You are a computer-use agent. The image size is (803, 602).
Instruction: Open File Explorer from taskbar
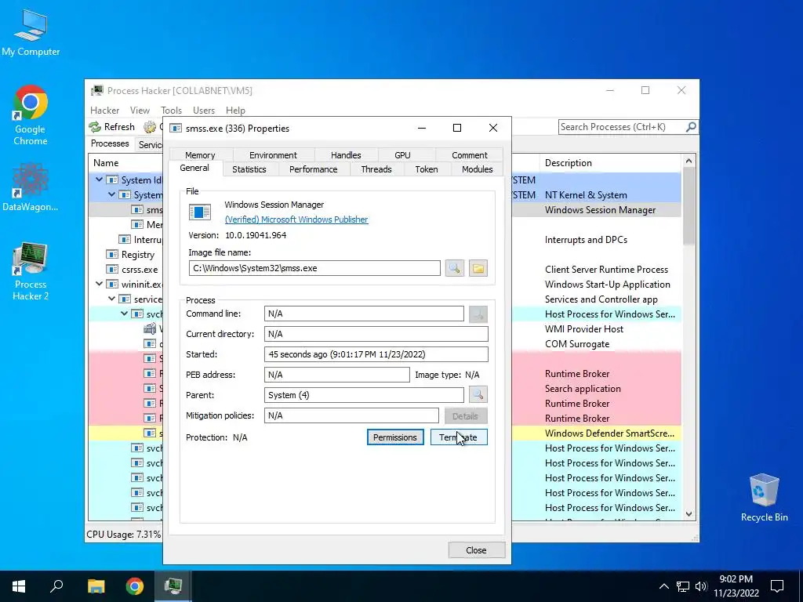tap(96, 586)
